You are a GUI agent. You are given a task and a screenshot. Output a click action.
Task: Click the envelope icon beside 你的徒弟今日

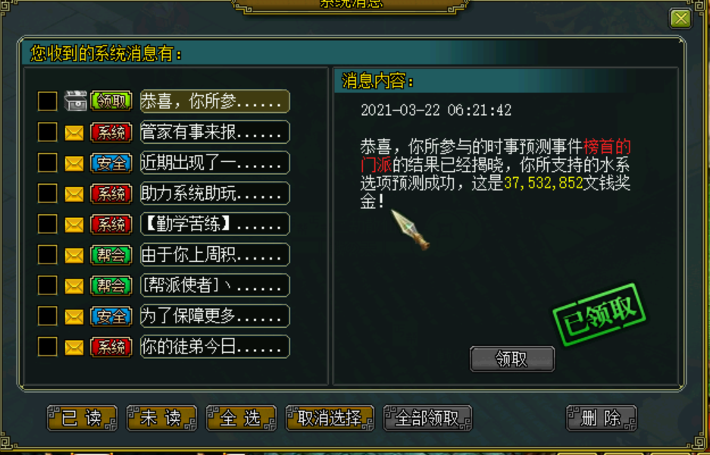pyautogui.click(x=74, y=347)
